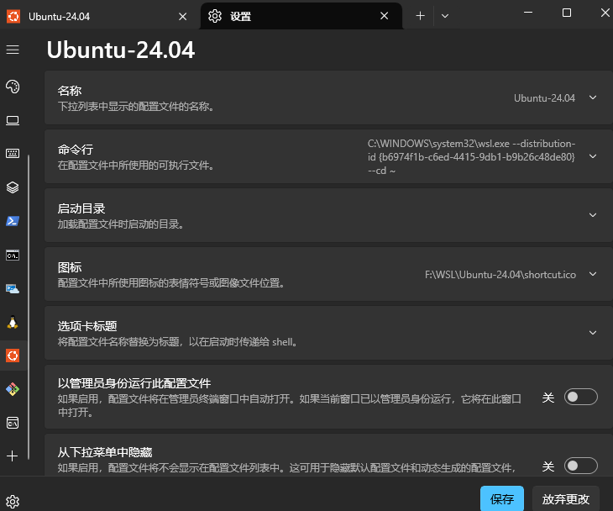The height and width of the screenshot is (511, 613).
Task: Select the Command Prompt profile icon
Action: click(x=13, y=255)
